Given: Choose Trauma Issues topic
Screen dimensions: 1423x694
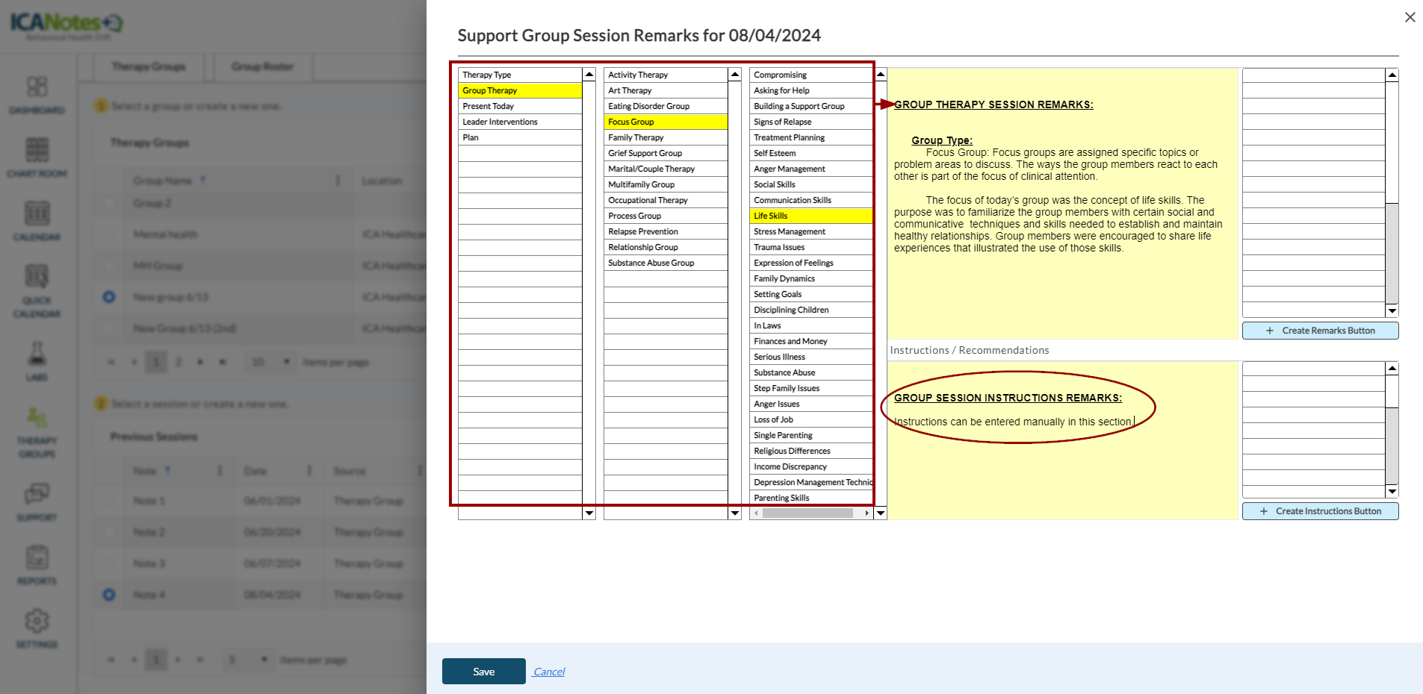Looking at the screenshot, I should 811,247.
